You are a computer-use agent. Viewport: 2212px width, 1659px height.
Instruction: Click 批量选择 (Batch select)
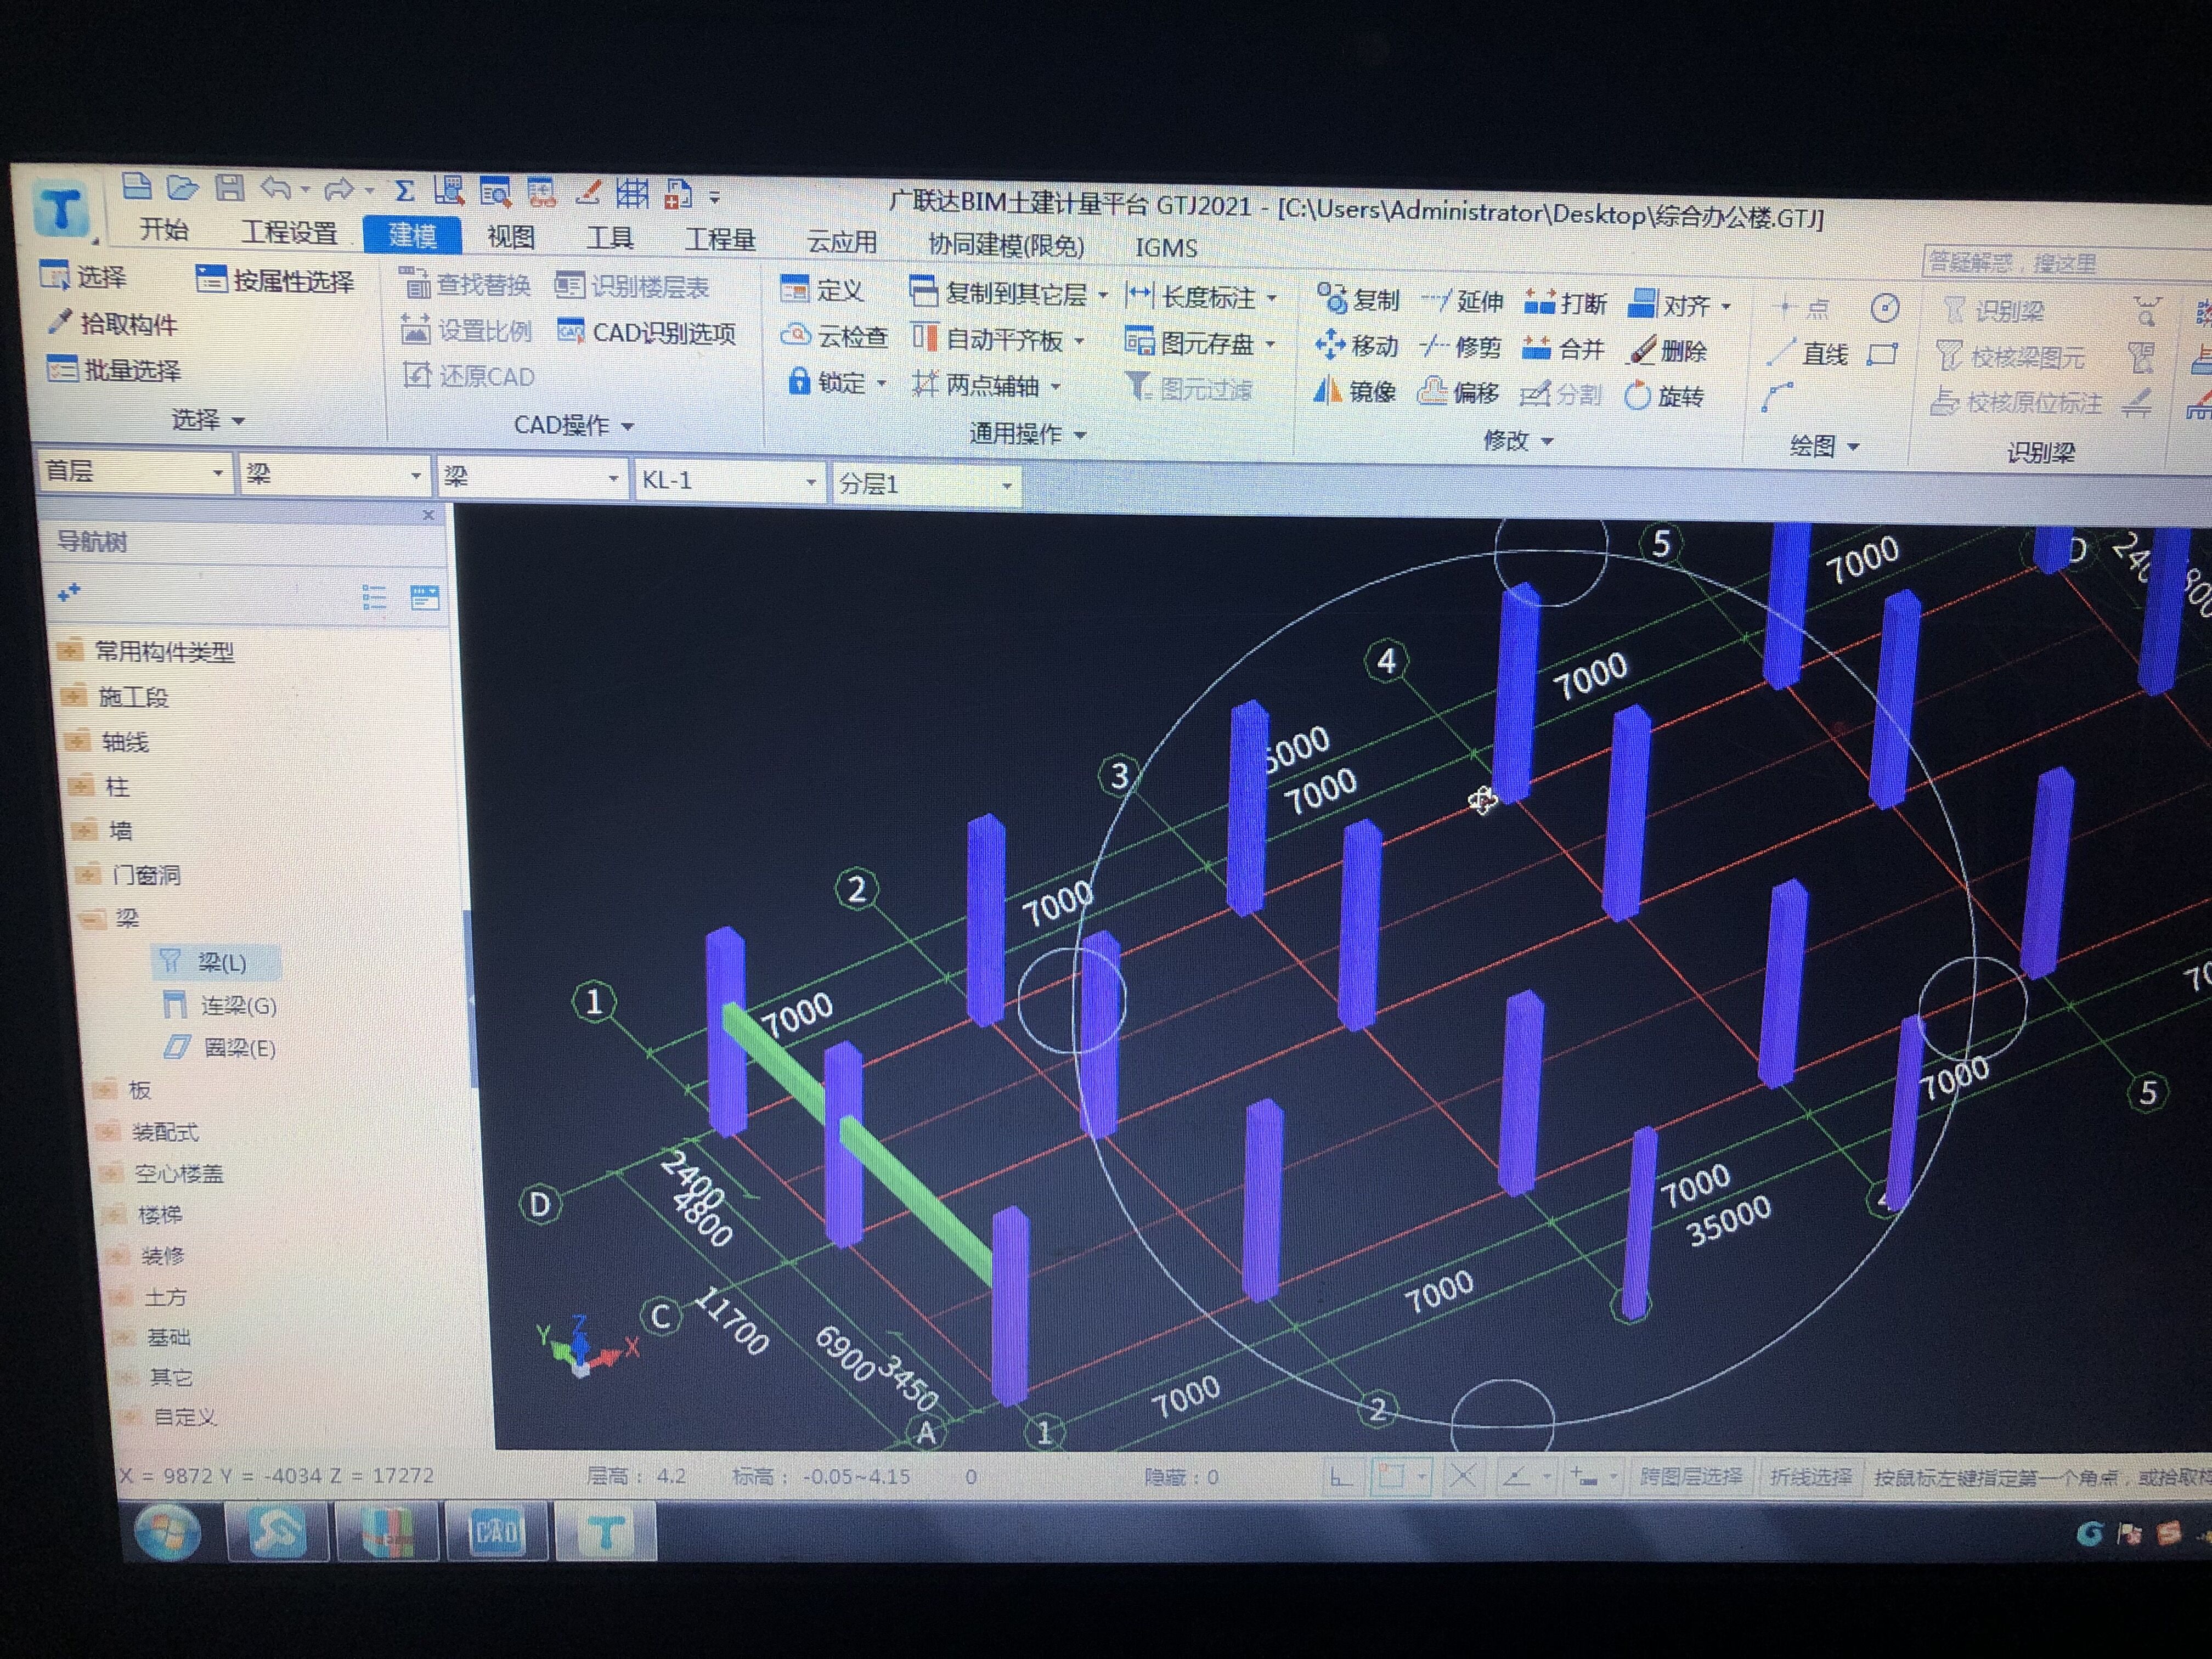tap(114, 370)
